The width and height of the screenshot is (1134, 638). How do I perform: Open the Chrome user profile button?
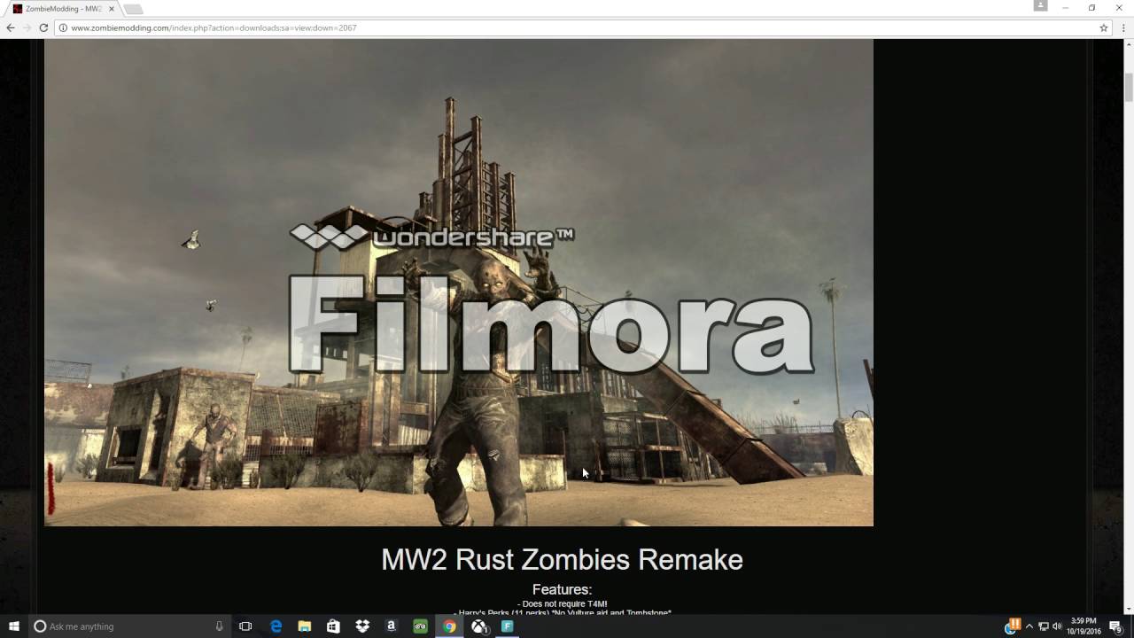(x=1040, y=6)
